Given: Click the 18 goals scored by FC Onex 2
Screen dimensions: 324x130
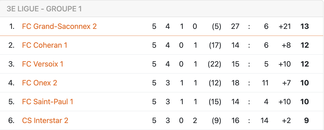Looking at the screenshot, I should tap(235, 83).
